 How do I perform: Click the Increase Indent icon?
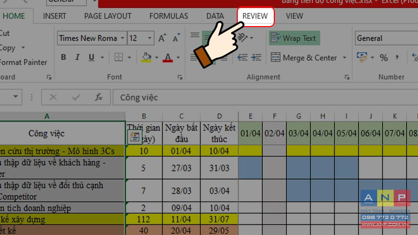coord(257,57)
